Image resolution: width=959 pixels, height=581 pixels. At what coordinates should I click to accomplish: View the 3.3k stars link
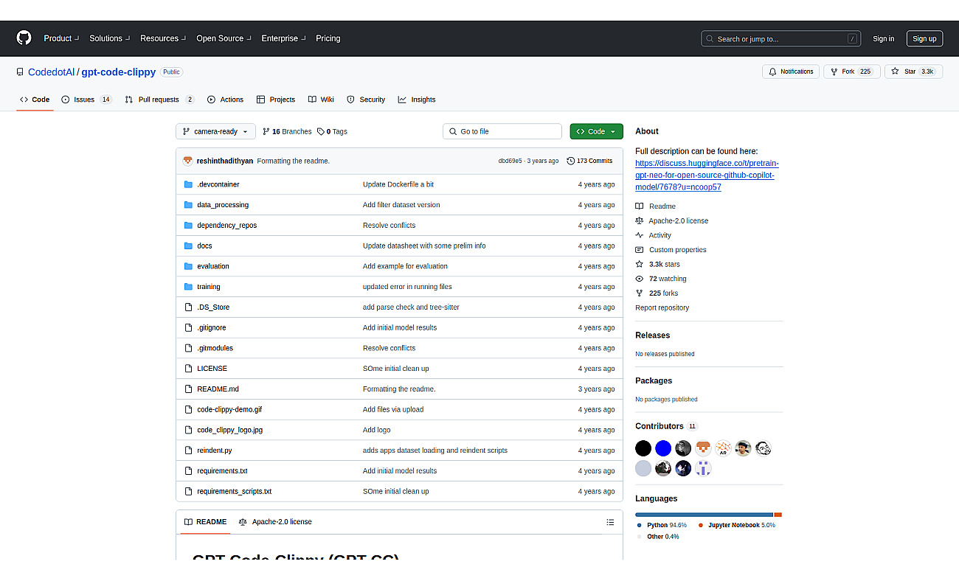(x=658, y=264)
